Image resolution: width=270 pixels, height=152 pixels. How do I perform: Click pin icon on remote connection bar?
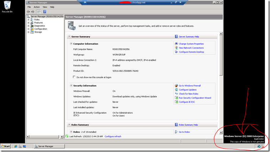85,2
